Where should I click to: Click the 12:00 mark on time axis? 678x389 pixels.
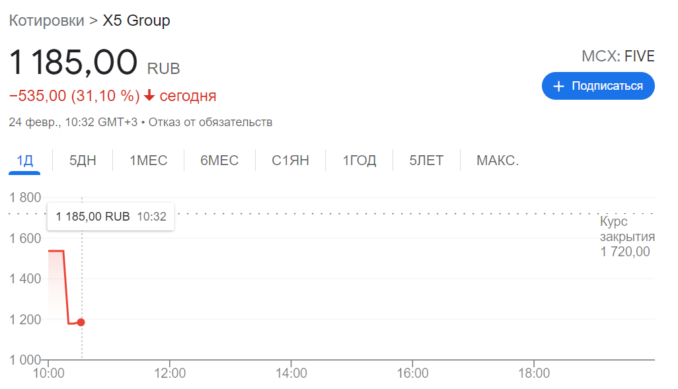pyautogui.click(x=169, y=373)
